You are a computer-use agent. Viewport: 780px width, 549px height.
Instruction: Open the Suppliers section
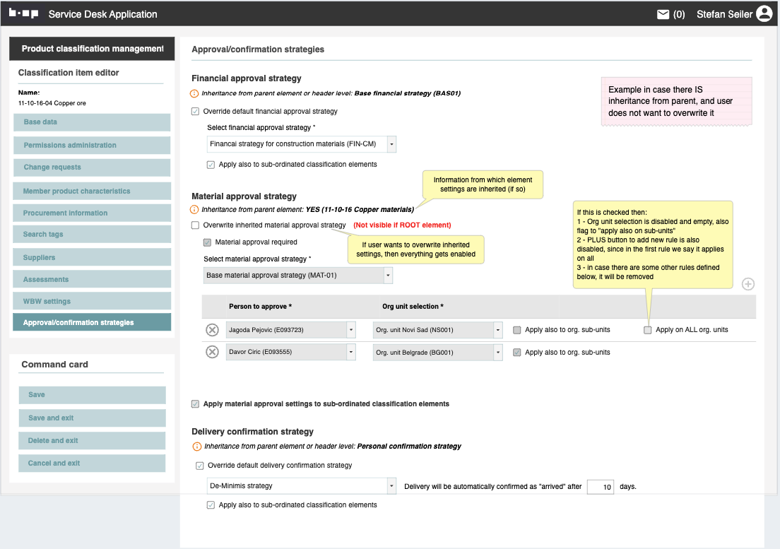click(92, 258)
